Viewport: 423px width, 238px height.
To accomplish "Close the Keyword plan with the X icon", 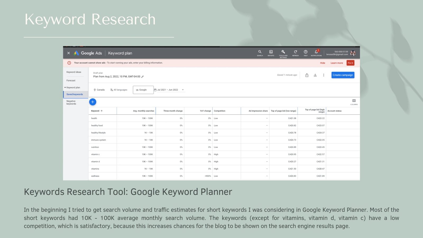I will 68,53.
